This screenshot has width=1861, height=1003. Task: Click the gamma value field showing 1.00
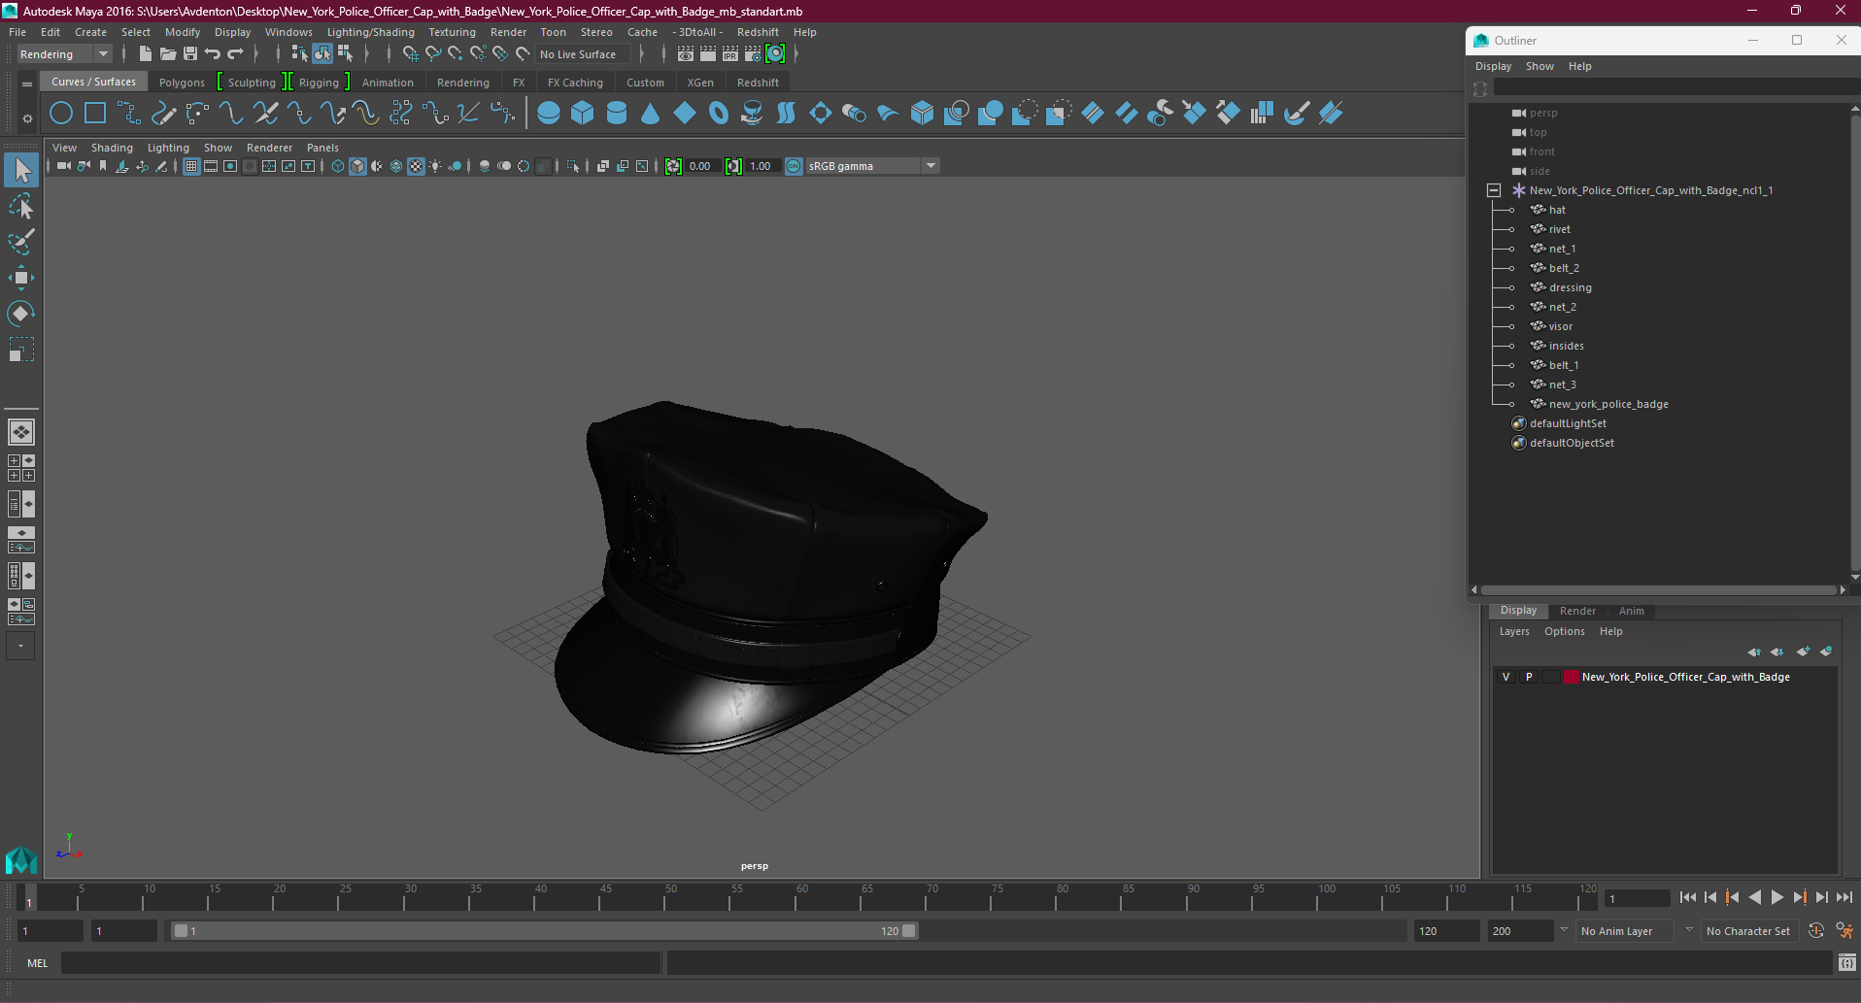(x=761, y=166)
